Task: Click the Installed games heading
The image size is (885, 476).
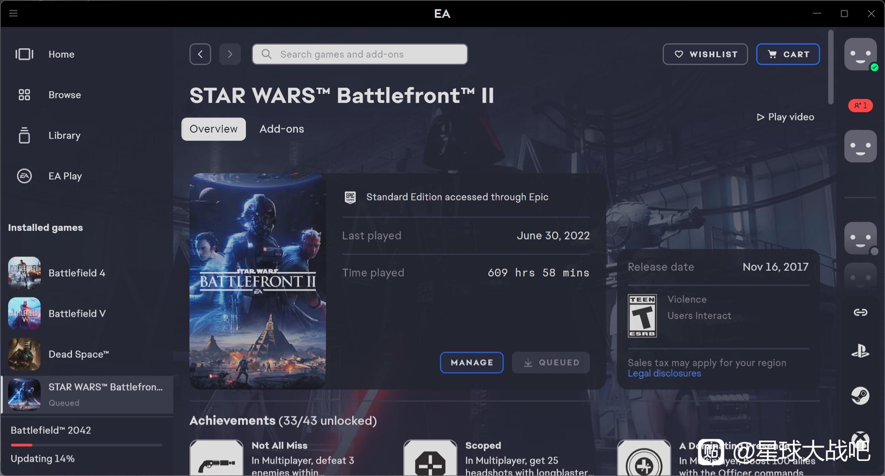Action: (45, 227)
